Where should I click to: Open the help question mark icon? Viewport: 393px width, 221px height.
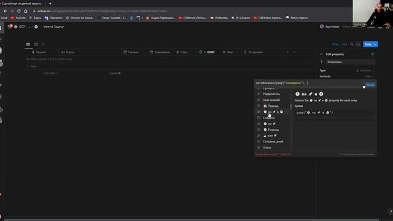(391, 212)
